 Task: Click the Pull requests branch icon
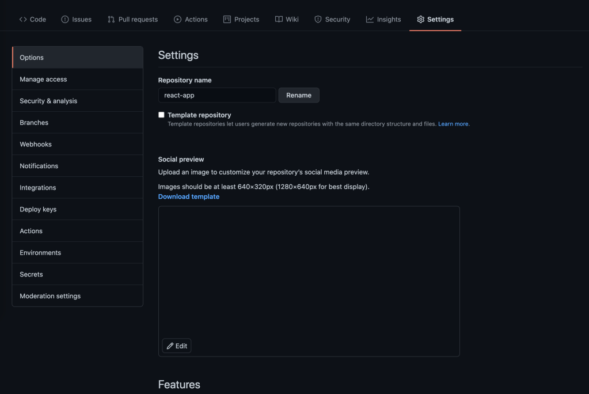click(111, 20)
